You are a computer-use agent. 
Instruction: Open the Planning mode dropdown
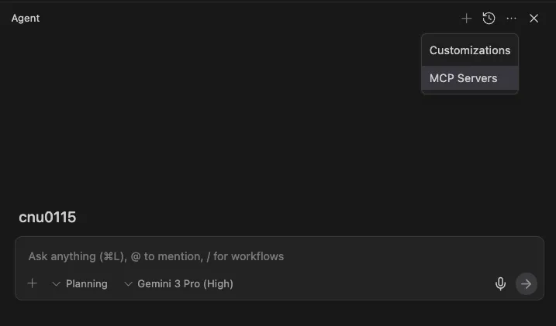80,284
